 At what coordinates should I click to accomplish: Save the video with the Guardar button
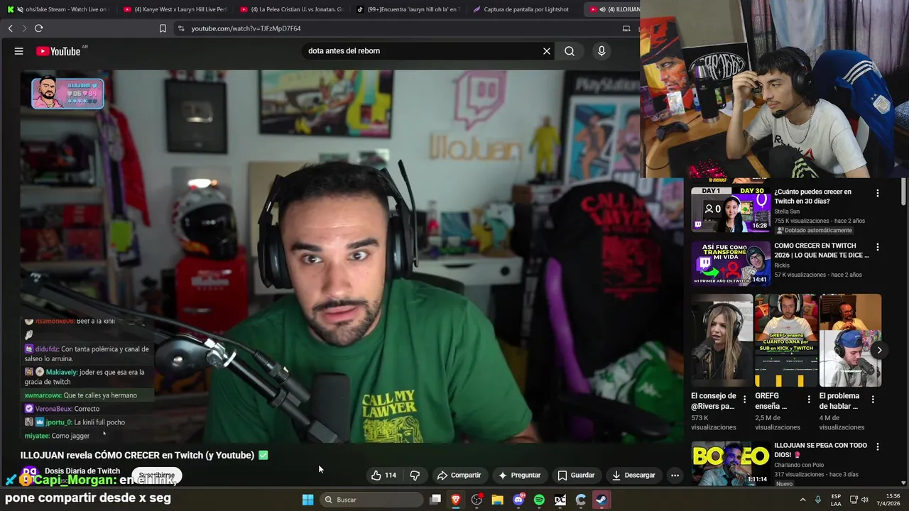(x=576, y=475)
